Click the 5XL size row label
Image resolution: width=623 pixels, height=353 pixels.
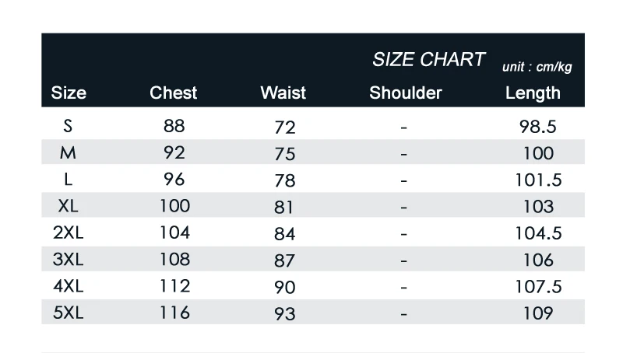point(68,313)
